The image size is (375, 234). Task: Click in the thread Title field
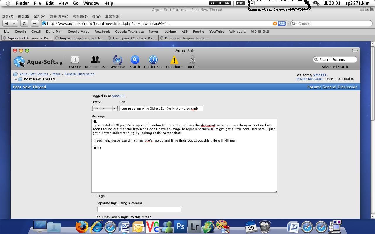pos(161,109)
